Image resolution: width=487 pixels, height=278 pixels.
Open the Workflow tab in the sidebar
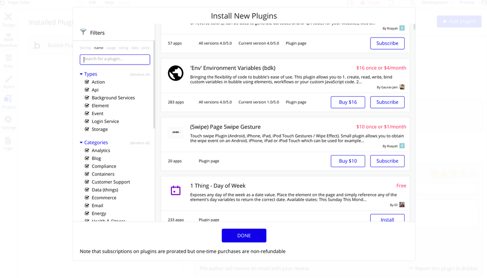8,41
